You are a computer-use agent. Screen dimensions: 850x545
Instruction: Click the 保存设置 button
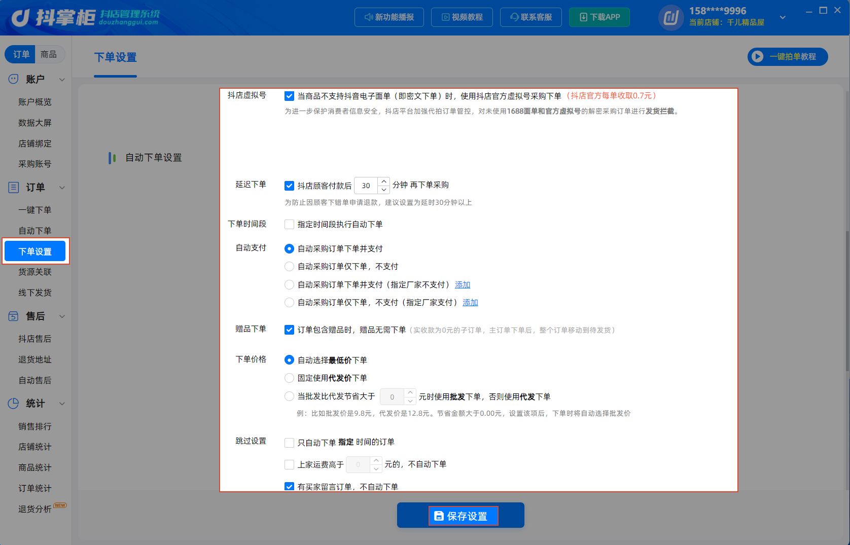tap(461, 515)
